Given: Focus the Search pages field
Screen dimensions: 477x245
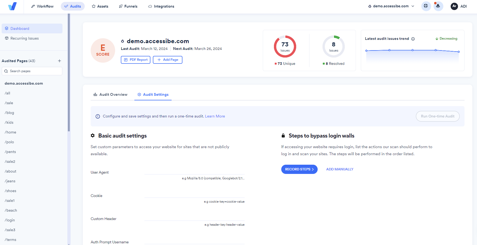Looking at the screenshot, I should 32,71.
